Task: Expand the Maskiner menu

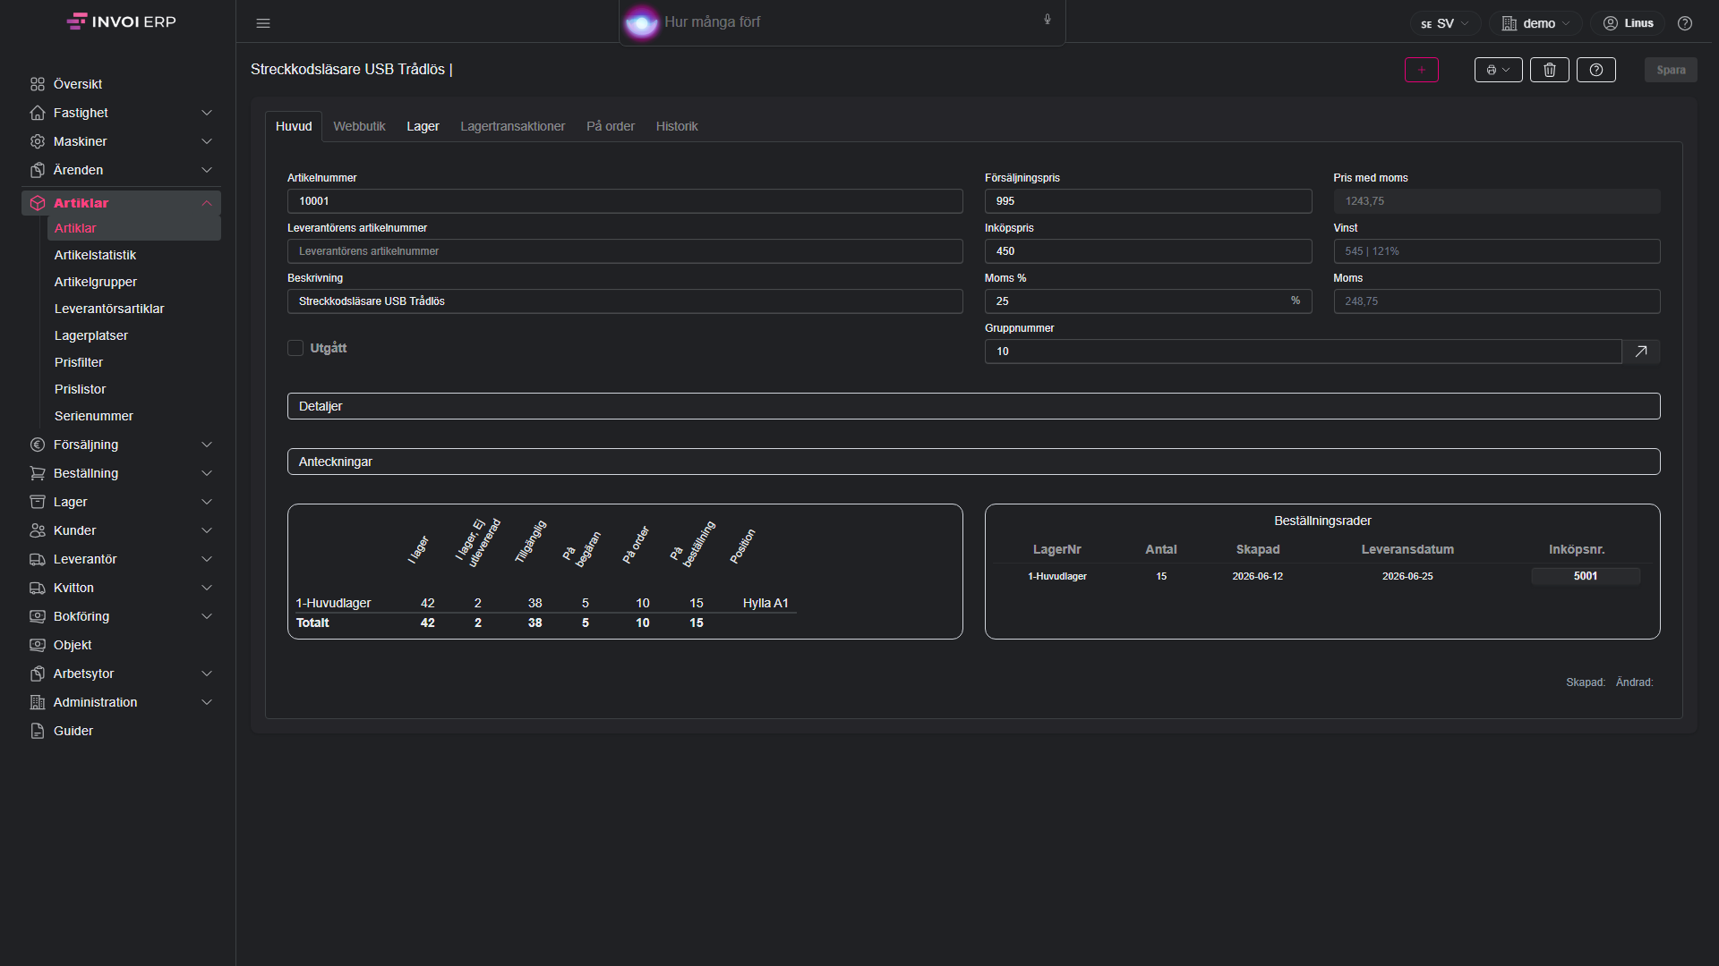Action: (x=121, y=141)
